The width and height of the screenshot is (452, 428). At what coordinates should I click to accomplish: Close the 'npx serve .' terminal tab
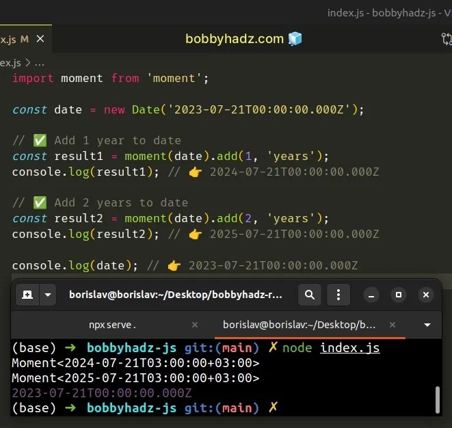point(195,325)
